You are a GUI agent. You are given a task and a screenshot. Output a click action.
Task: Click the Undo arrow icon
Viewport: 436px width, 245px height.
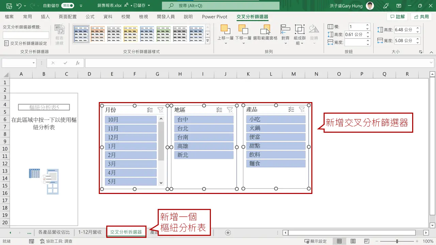click(x=19, y=6)
